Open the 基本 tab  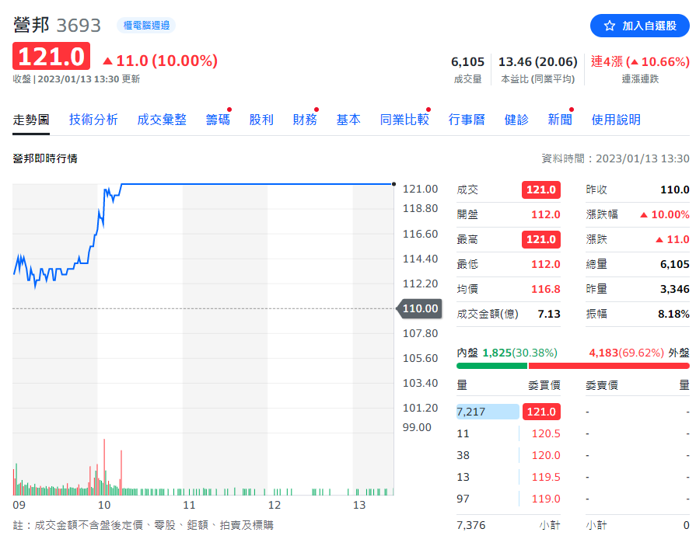pos(348,120)
